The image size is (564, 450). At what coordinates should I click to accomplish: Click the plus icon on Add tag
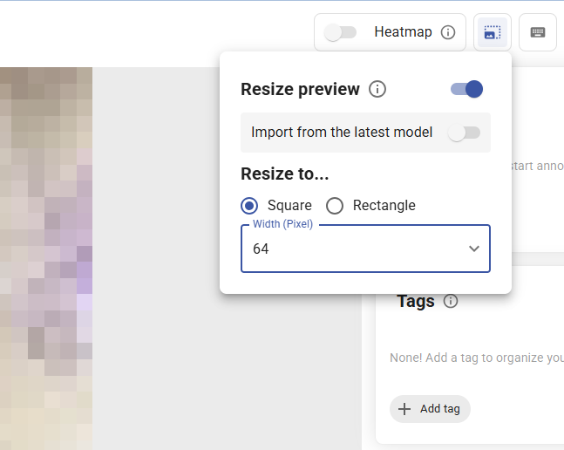pos(404,409)
